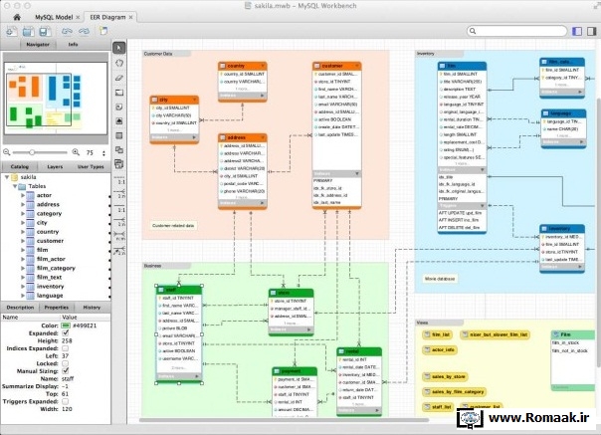Expand Indexes section on address table
Screen dimensions: 601x435
tap(263, 202)
